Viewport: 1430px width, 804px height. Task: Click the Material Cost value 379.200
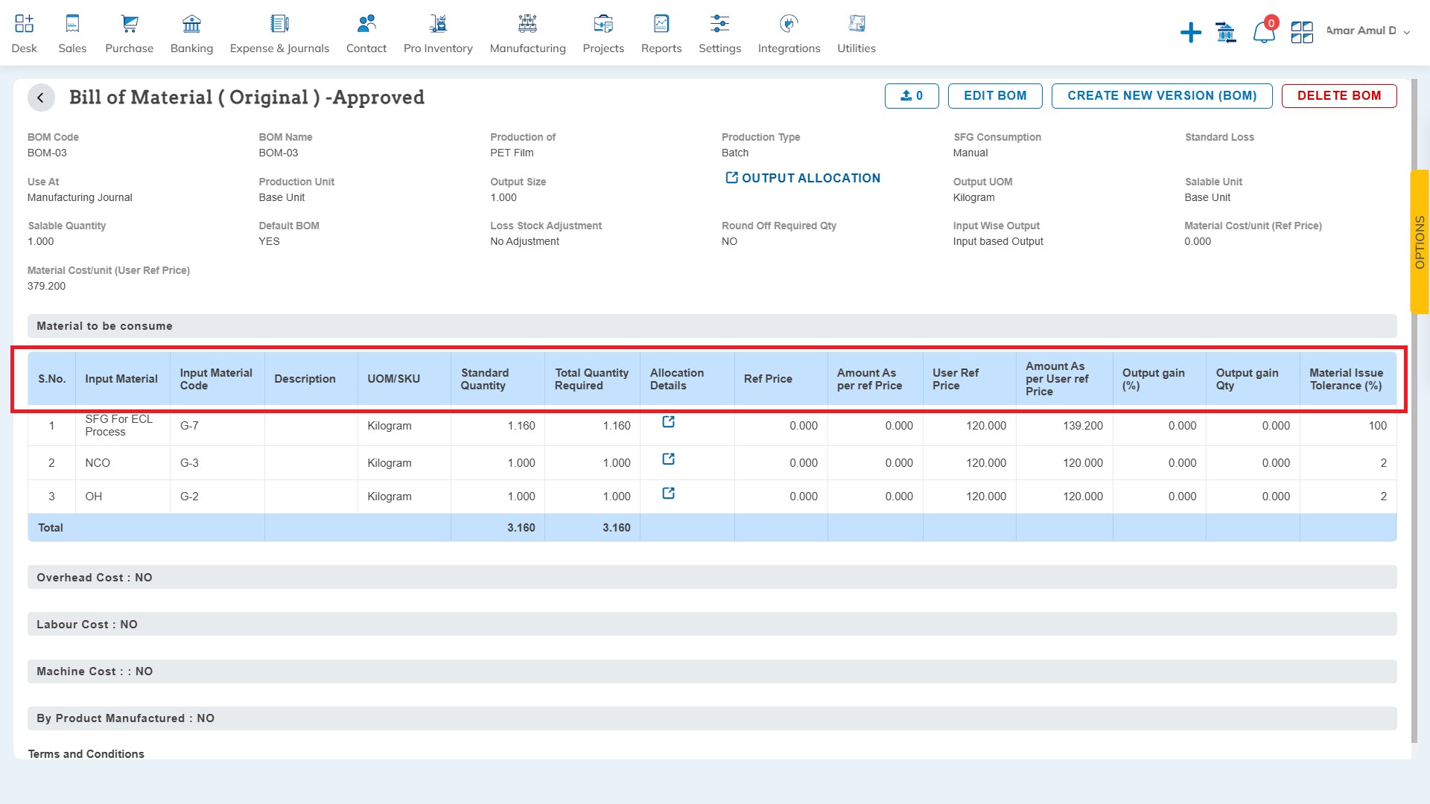[x=46, y=286]
